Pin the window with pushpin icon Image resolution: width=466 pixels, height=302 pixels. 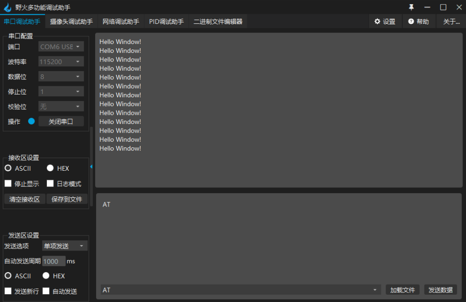[x=411, y=7]
